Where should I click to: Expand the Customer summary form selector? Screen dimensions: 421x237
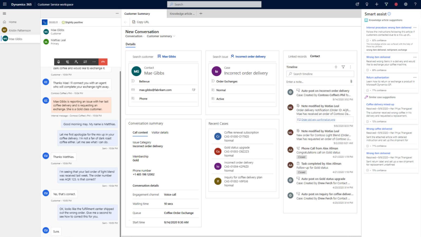click(x=161, y=36)
